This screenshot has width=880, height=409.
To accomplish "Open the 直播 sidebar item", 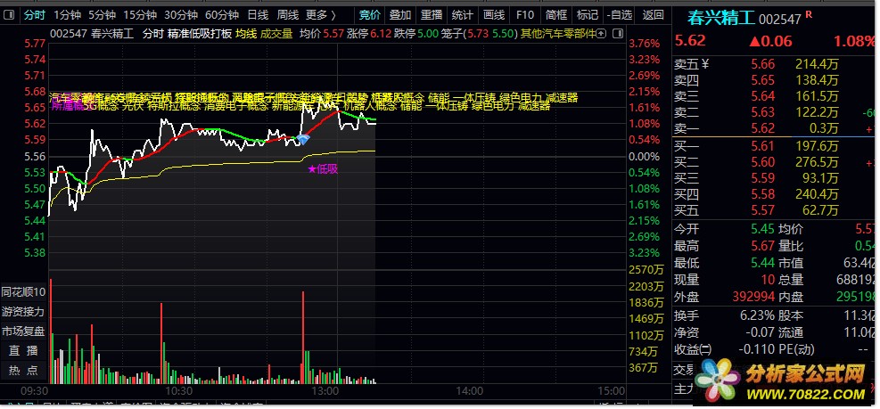I will point(23,351).
